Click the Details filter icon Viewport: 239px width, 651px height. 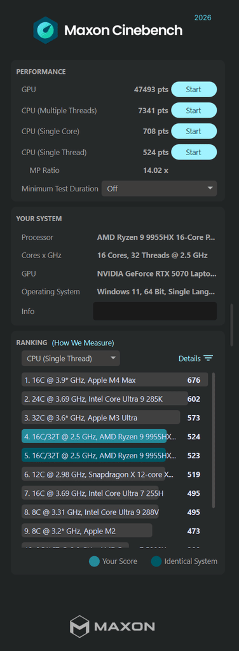click(x=208, y=359)
